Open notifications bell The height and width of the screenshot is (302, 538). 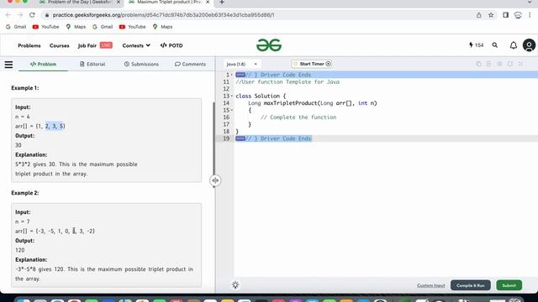tap(514, 45)
